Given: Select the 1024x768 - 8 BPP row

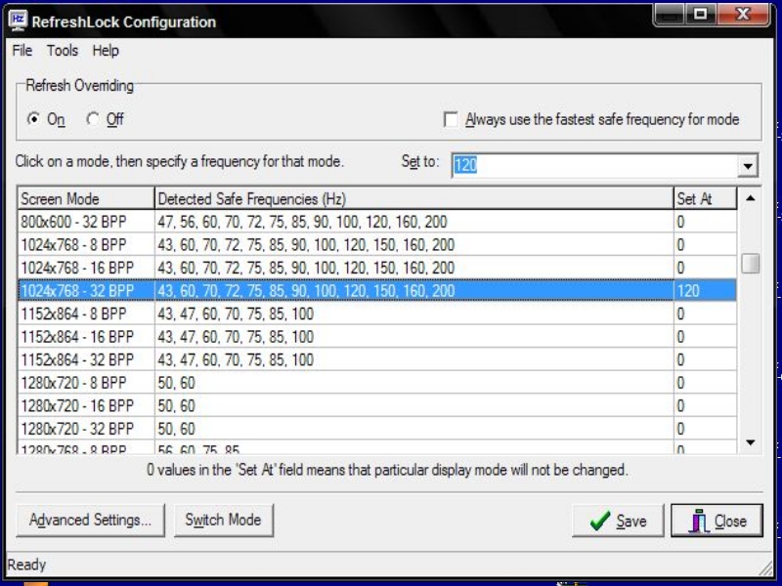Looking at the screenshot, I should (x=377, y=245).
